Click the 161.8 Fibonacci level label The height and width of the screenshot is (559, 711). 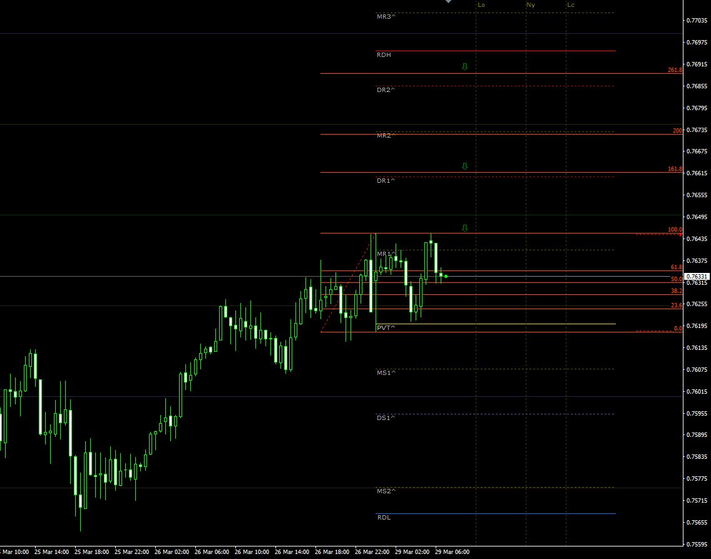[x=675, y=169]
